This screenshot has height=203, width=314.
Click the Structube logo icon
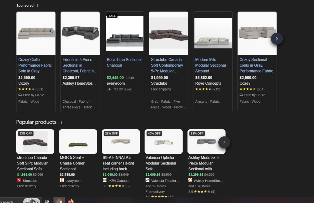19,180
